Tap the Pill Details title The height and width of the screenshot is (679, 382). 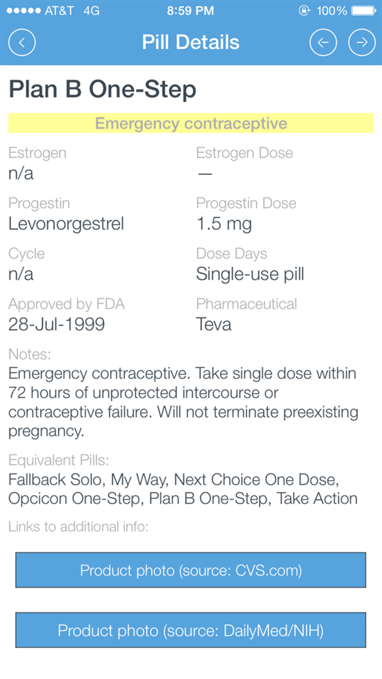[190, 42]
